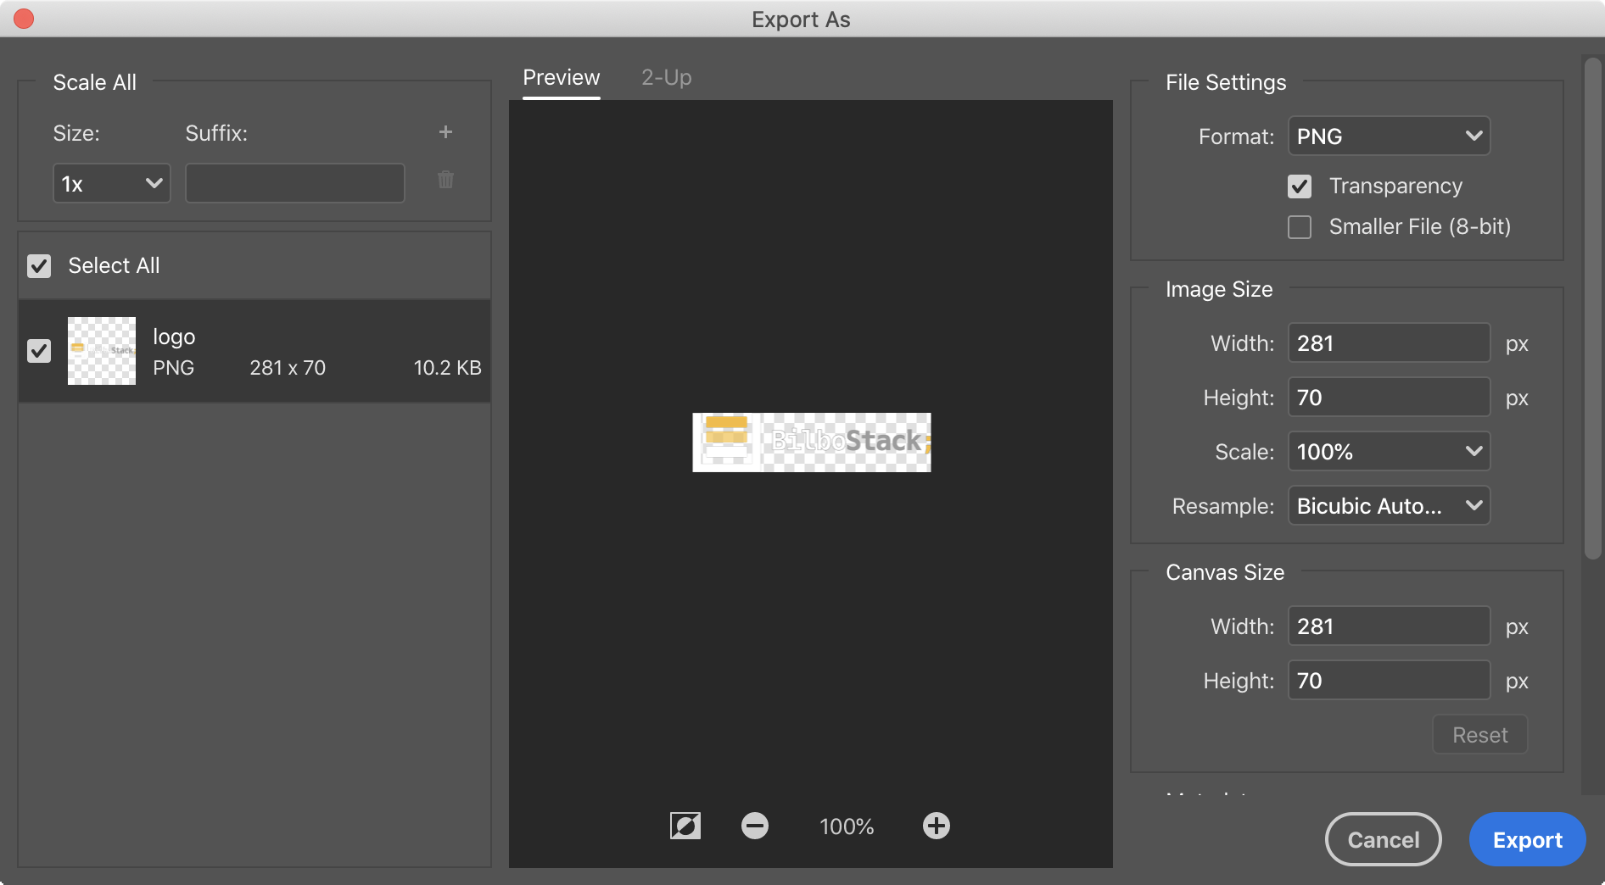Click the trash icon to delete scale

point(445,180)
